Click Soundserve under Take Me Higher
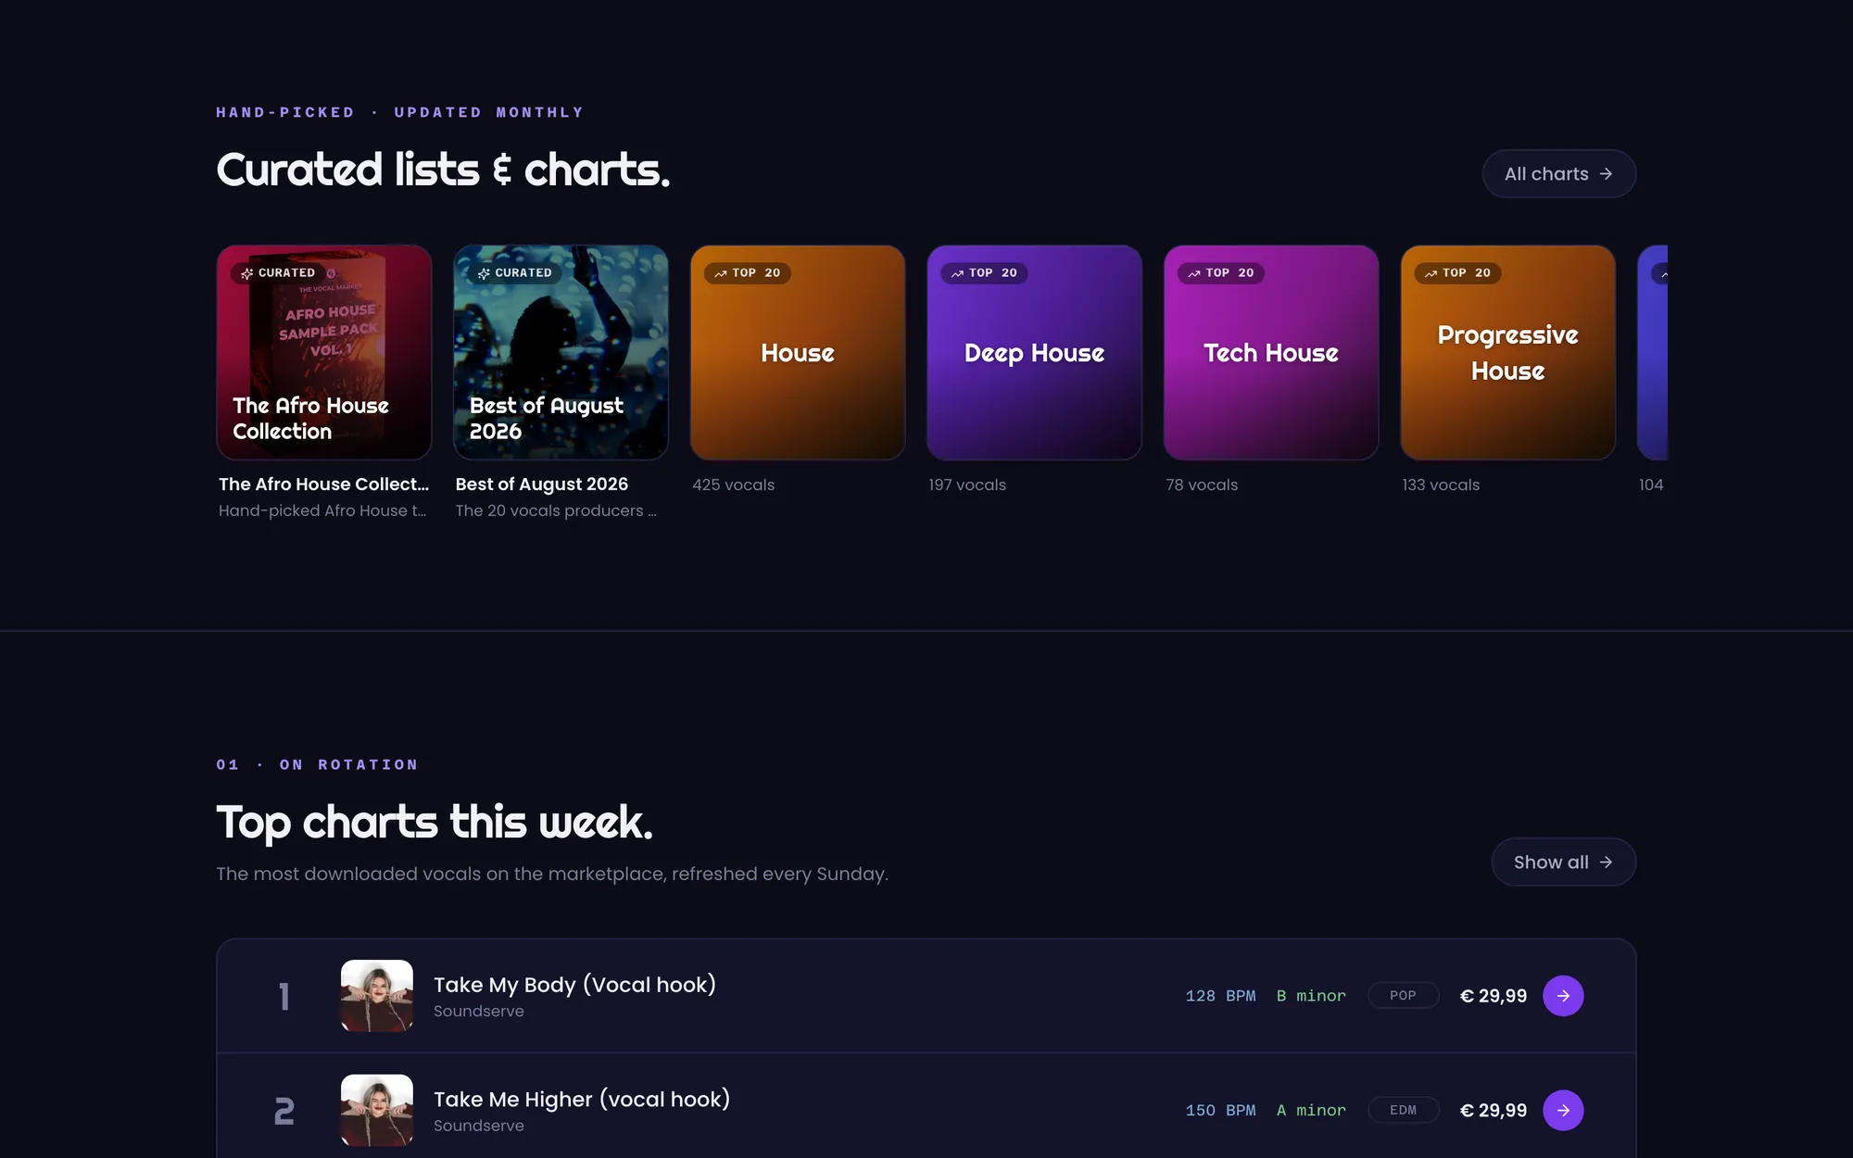This screenshot has height=1158, width=1853. (x=479, y=1126)
